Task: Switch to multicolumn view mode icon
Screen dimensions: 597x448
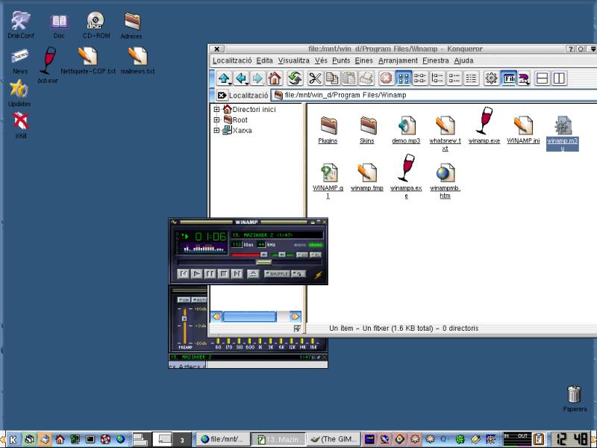Action: (420, 78)
